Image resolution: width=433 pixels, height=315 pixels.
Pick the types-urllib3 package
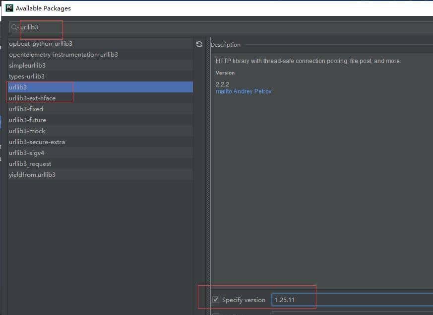tap(27, 77)
